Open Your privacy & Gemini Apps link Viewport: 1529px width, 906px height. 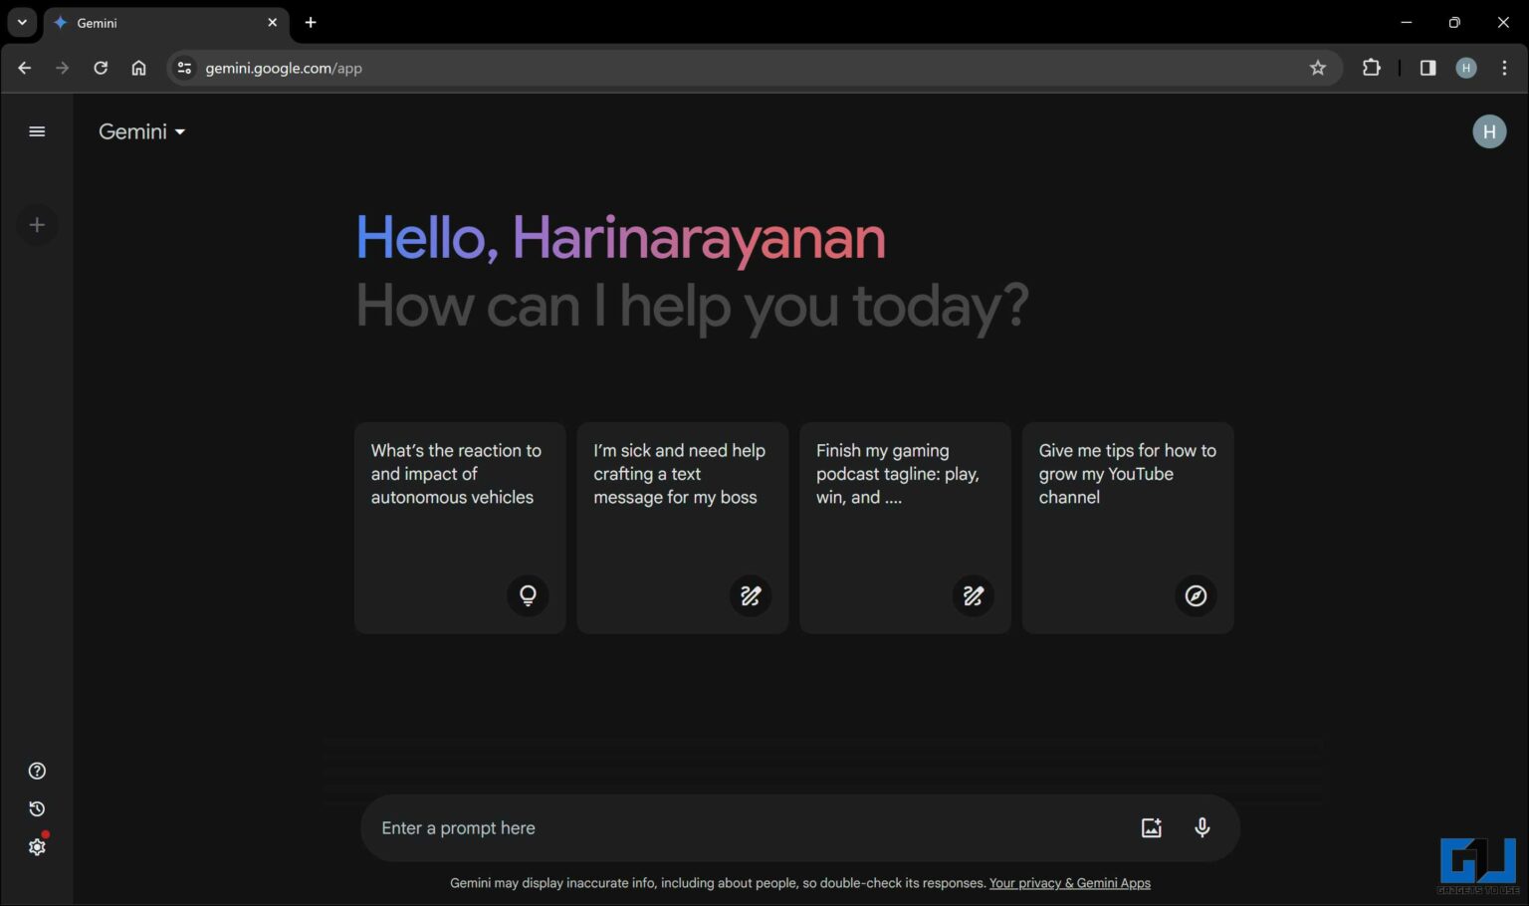[x=1069, y=883]
